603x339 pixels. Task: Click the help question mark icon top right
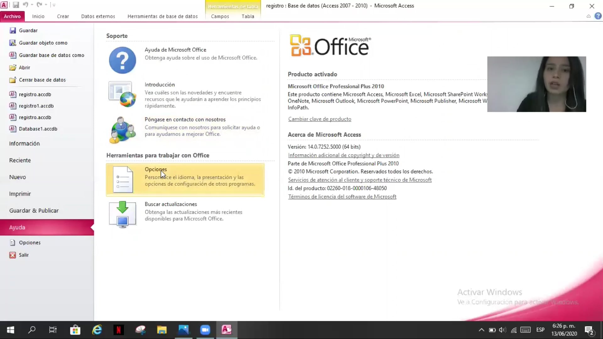tap(598, 16)
